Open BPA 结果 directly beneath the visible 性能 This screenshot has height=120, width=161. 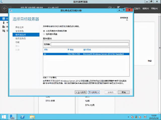[x=90, y=105]
